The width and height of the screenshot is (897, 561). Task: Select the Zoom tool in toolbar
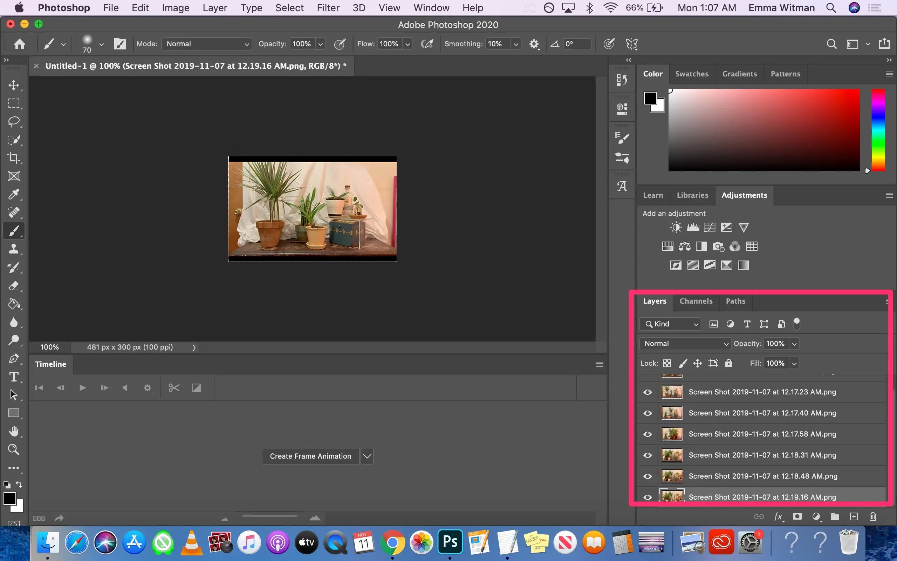click(x=14, y=450)
